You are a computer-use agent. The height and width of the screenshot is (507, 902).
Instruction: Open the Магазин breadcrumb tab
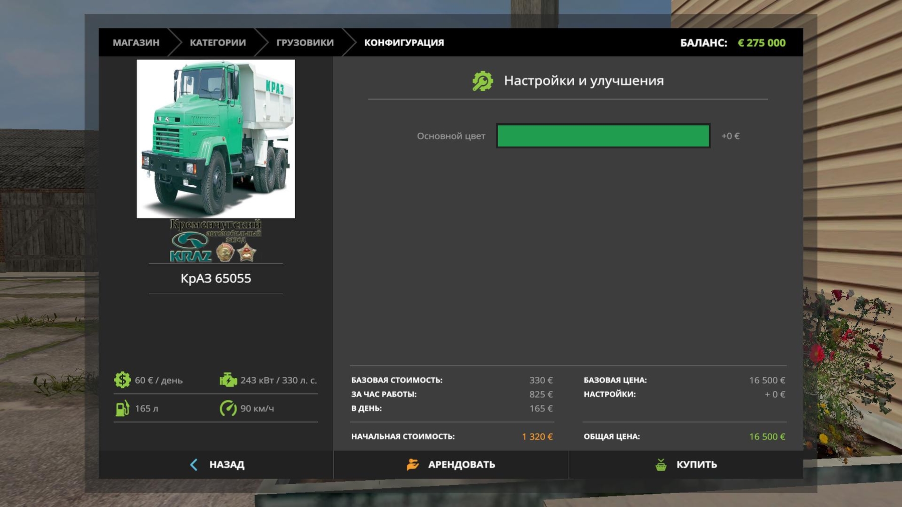click(x=136, y=43)
